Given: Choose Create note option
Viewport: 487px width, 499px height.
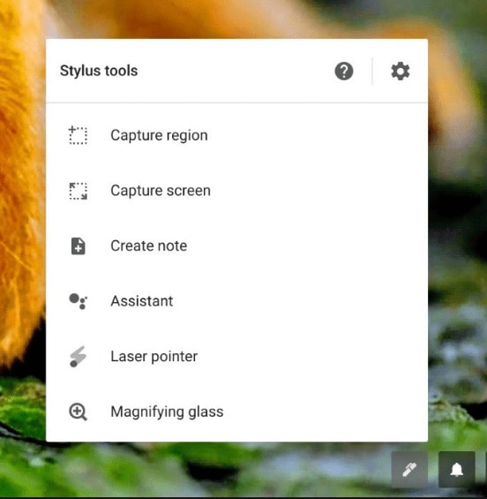Looking at the screenshot, I should click(x=236, y=246).
